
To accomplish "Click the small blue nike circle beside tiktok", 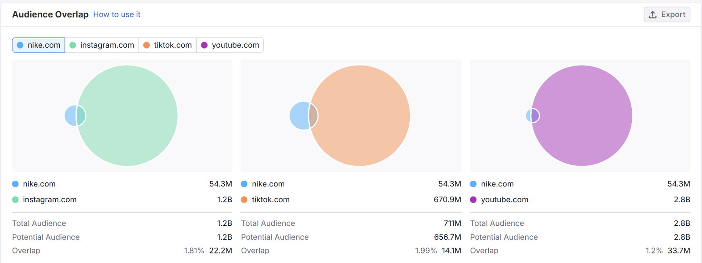I will [298, 116].
